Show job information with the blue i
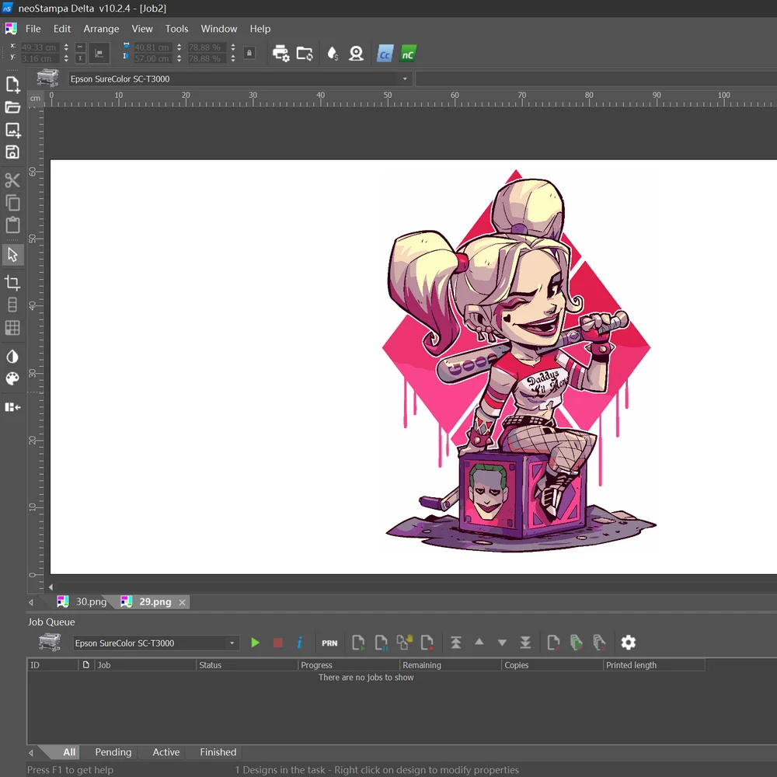 click(299, 643)
